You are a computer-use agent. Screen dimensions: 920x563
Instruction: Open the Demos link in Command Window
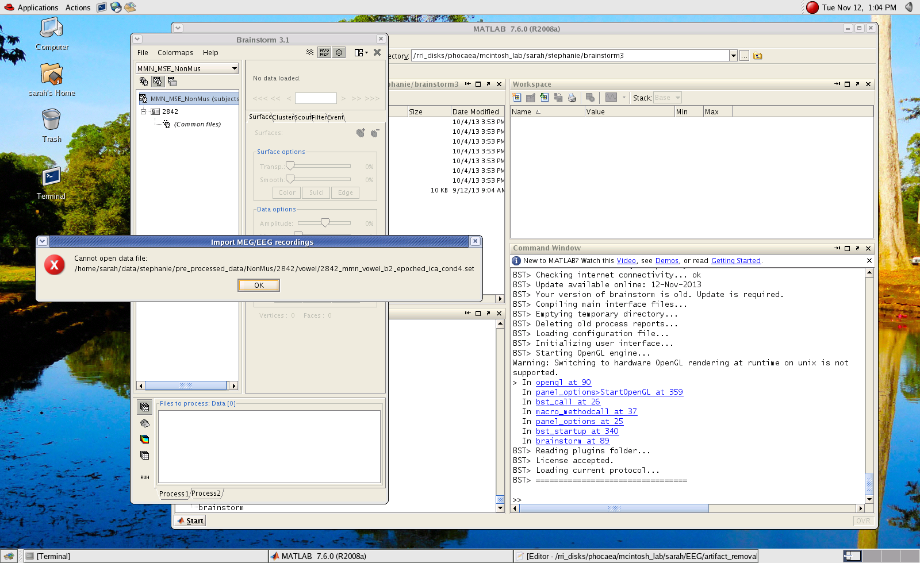pyautogui.click(x=667, y=261)
